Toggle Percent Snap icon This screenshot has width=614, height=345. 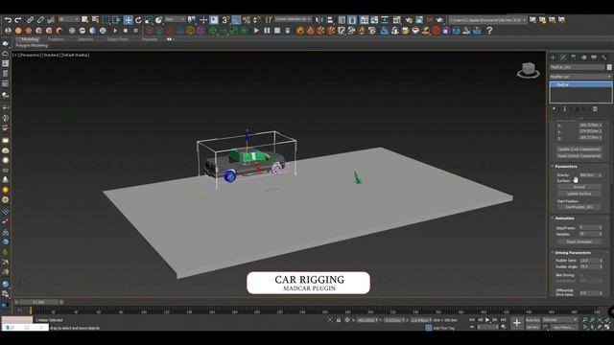pos(247,19)
